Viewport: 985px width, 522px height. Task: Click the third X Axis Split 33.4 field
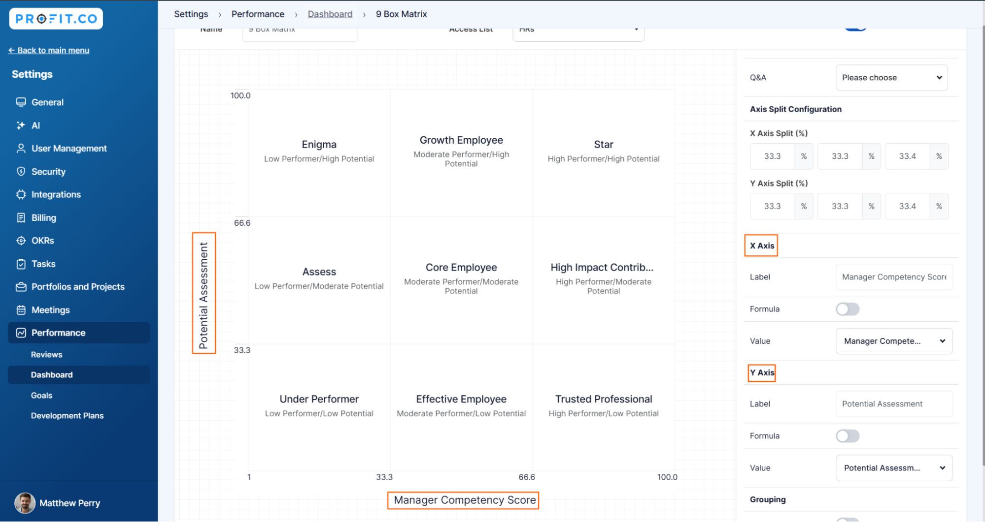tap(907, 156)
